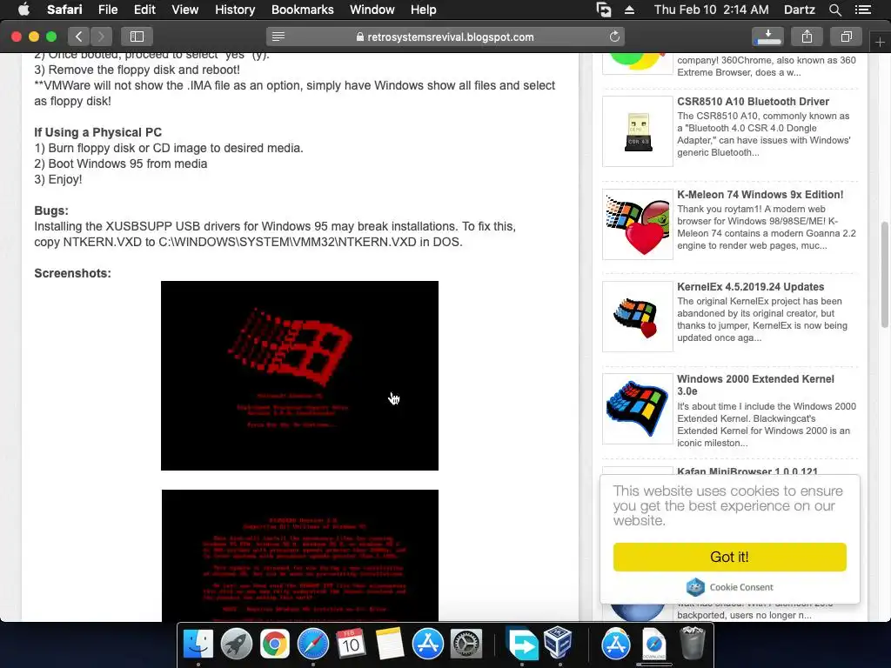Open the History menu

[x=235, y=10]
